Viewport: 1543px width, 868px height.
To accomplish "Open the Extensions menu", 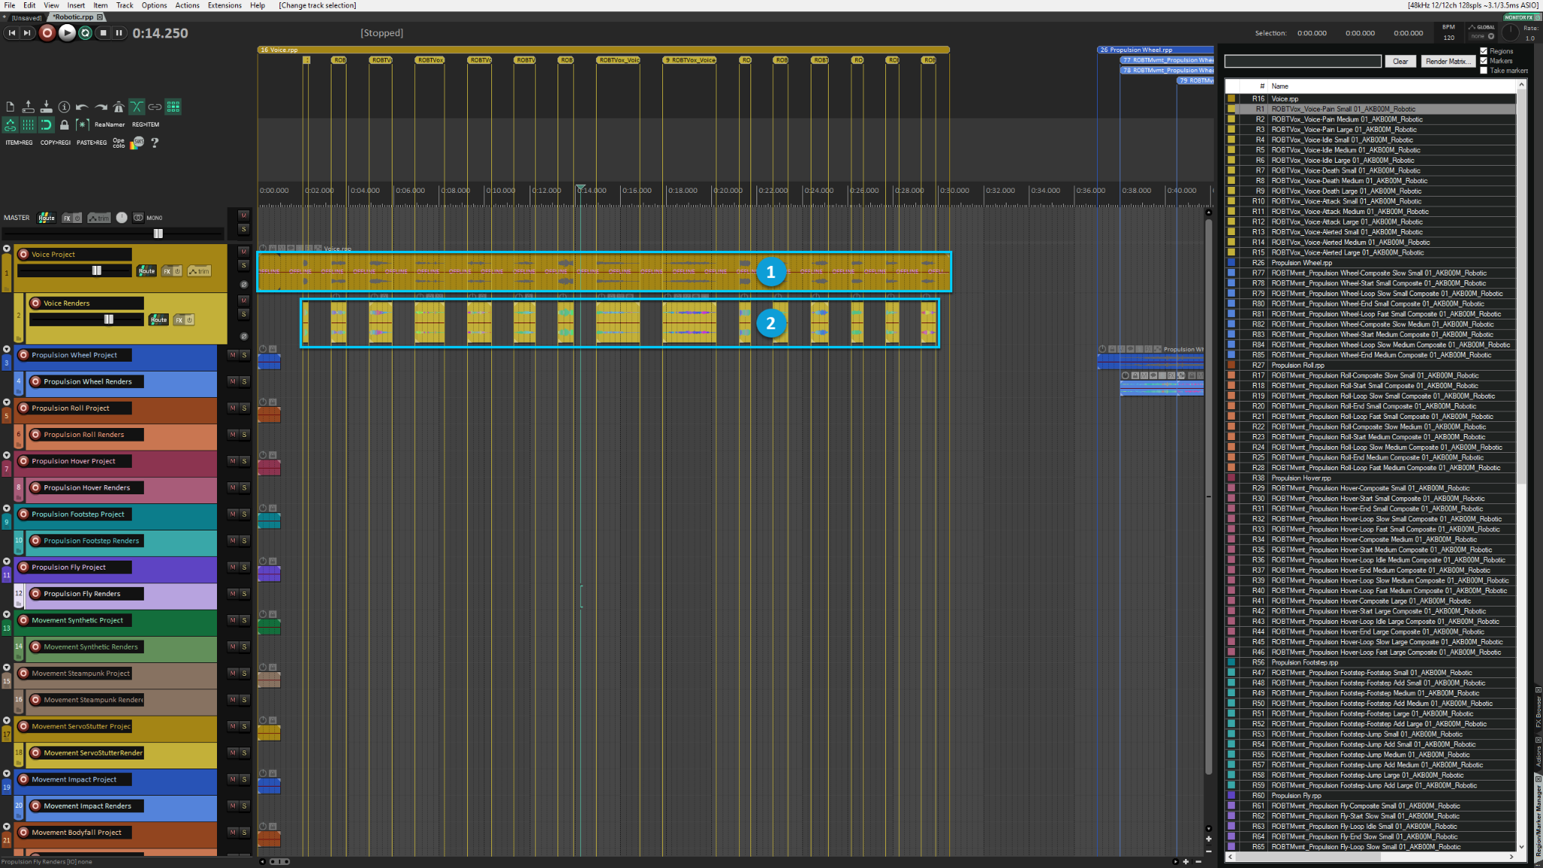I will (x=225, y=5).
